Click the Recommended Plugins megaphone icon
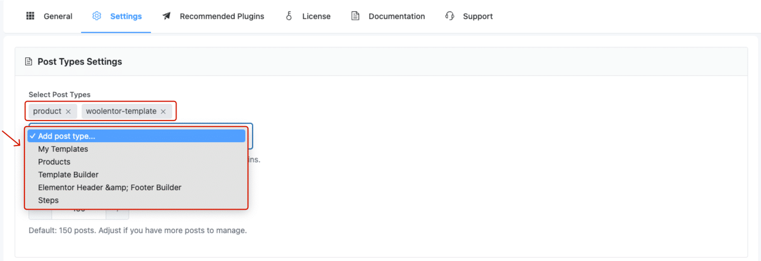 (167, 16)
